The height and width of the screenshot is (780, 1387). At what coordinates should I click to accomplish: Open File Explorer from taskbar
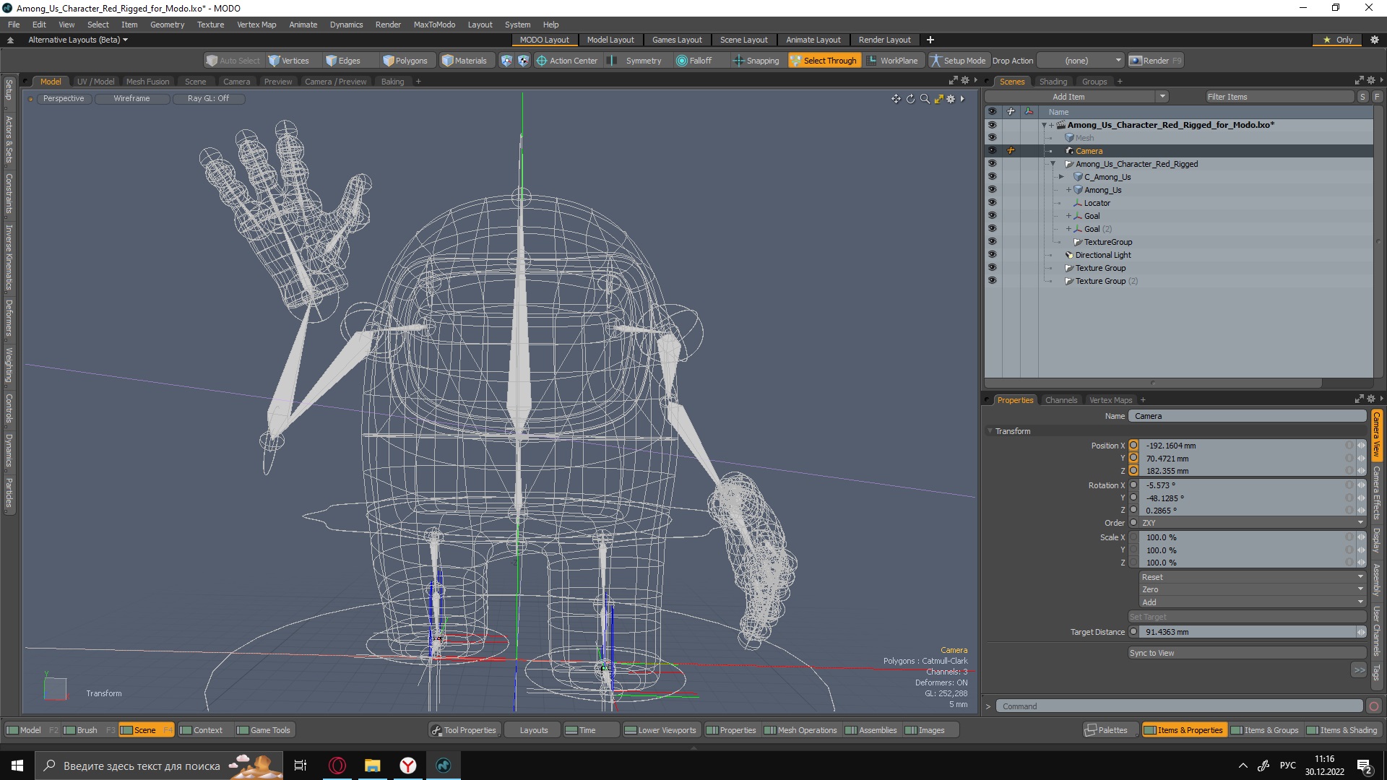tap(373, 766)
